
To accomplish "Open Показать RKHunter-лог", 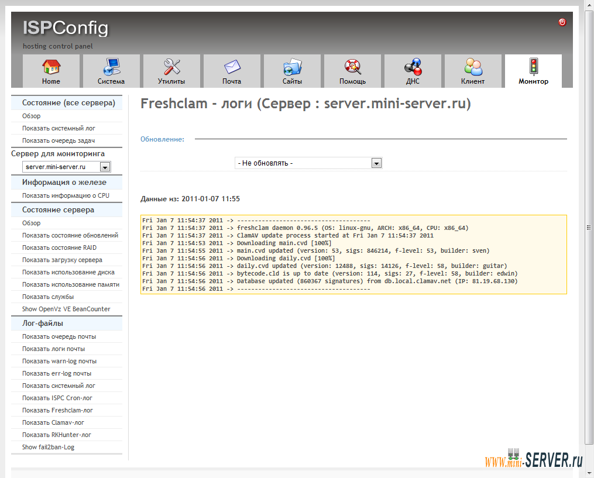I will (x=57, y=435).
